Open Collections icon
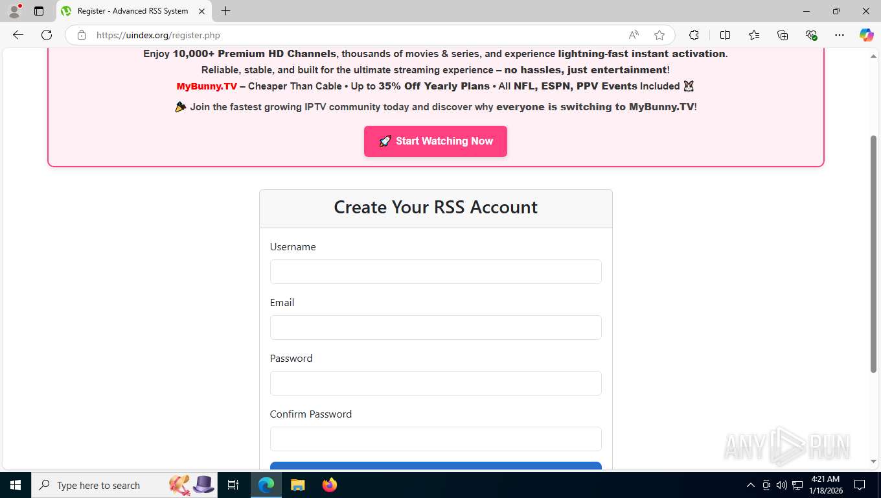The image size is (881, 498). 783,35
